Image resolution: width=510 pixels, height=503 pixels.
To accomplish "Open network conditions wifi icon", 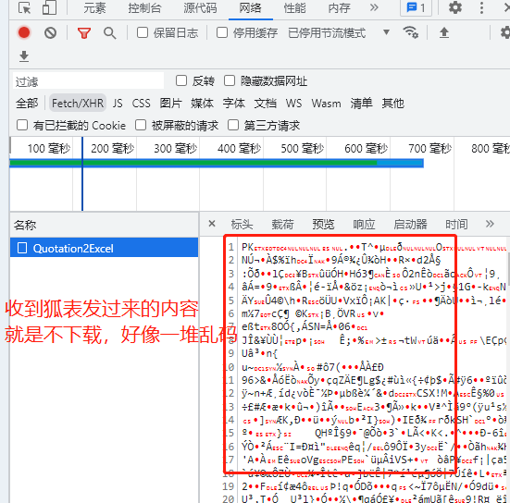I will (410, 32).
